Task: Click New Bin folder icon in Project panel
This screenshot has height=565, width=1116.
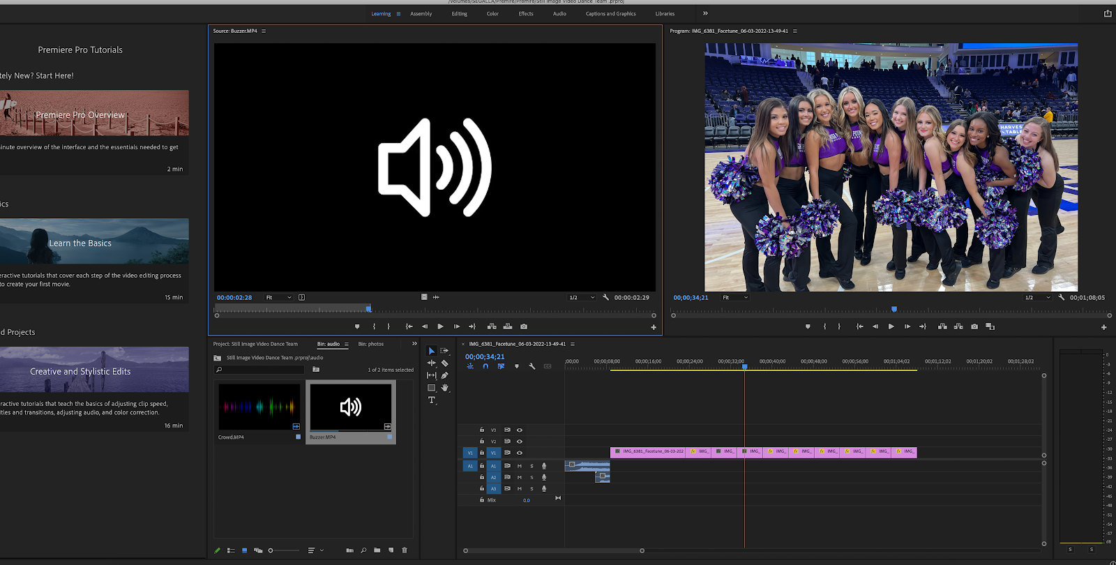Action: (x=377, y=550)
